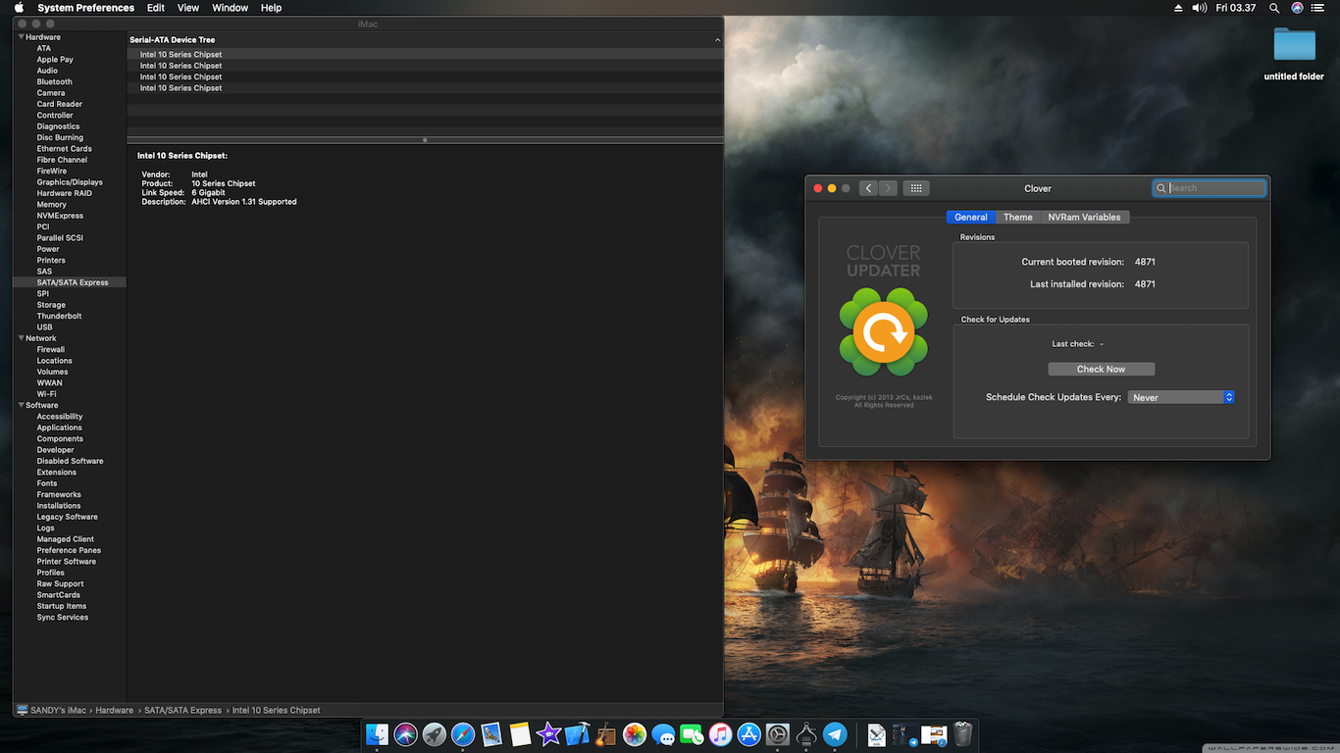This screenshot has width=1340, height=753.
Task: Open Finder from the Dock
Action: (378, 733)
